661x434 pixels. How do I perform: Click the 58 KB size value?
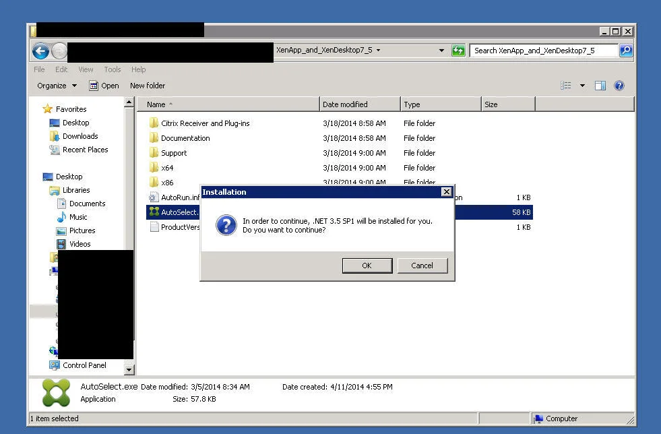pos(522,212)
